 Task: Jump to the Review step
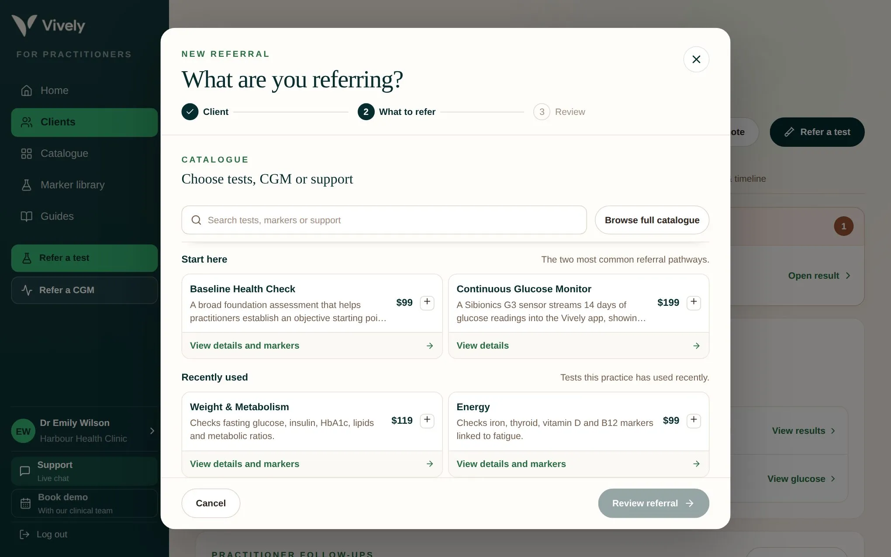pyautogui.click(x=559, y=112)
